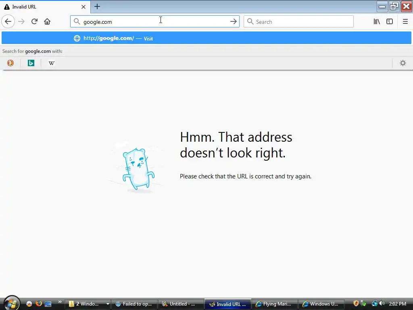Open the Library bookmarks menu
The height and width of the screenshot is (310, 413).
click(377, 21)
